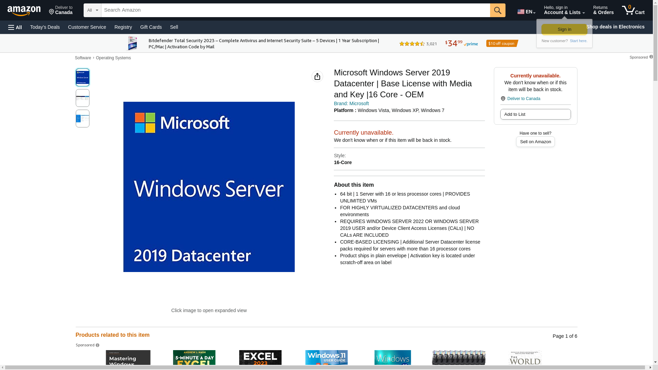Click the yellow Sign in button
658x370 pixels.
coord(564,29)
